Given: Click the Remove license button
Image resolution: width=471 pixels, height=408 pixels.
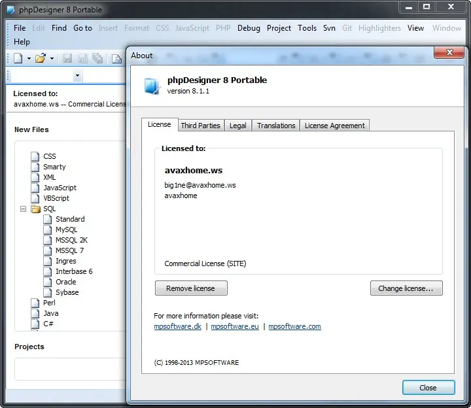Looking at the screenshot, I should coord(191,288).
